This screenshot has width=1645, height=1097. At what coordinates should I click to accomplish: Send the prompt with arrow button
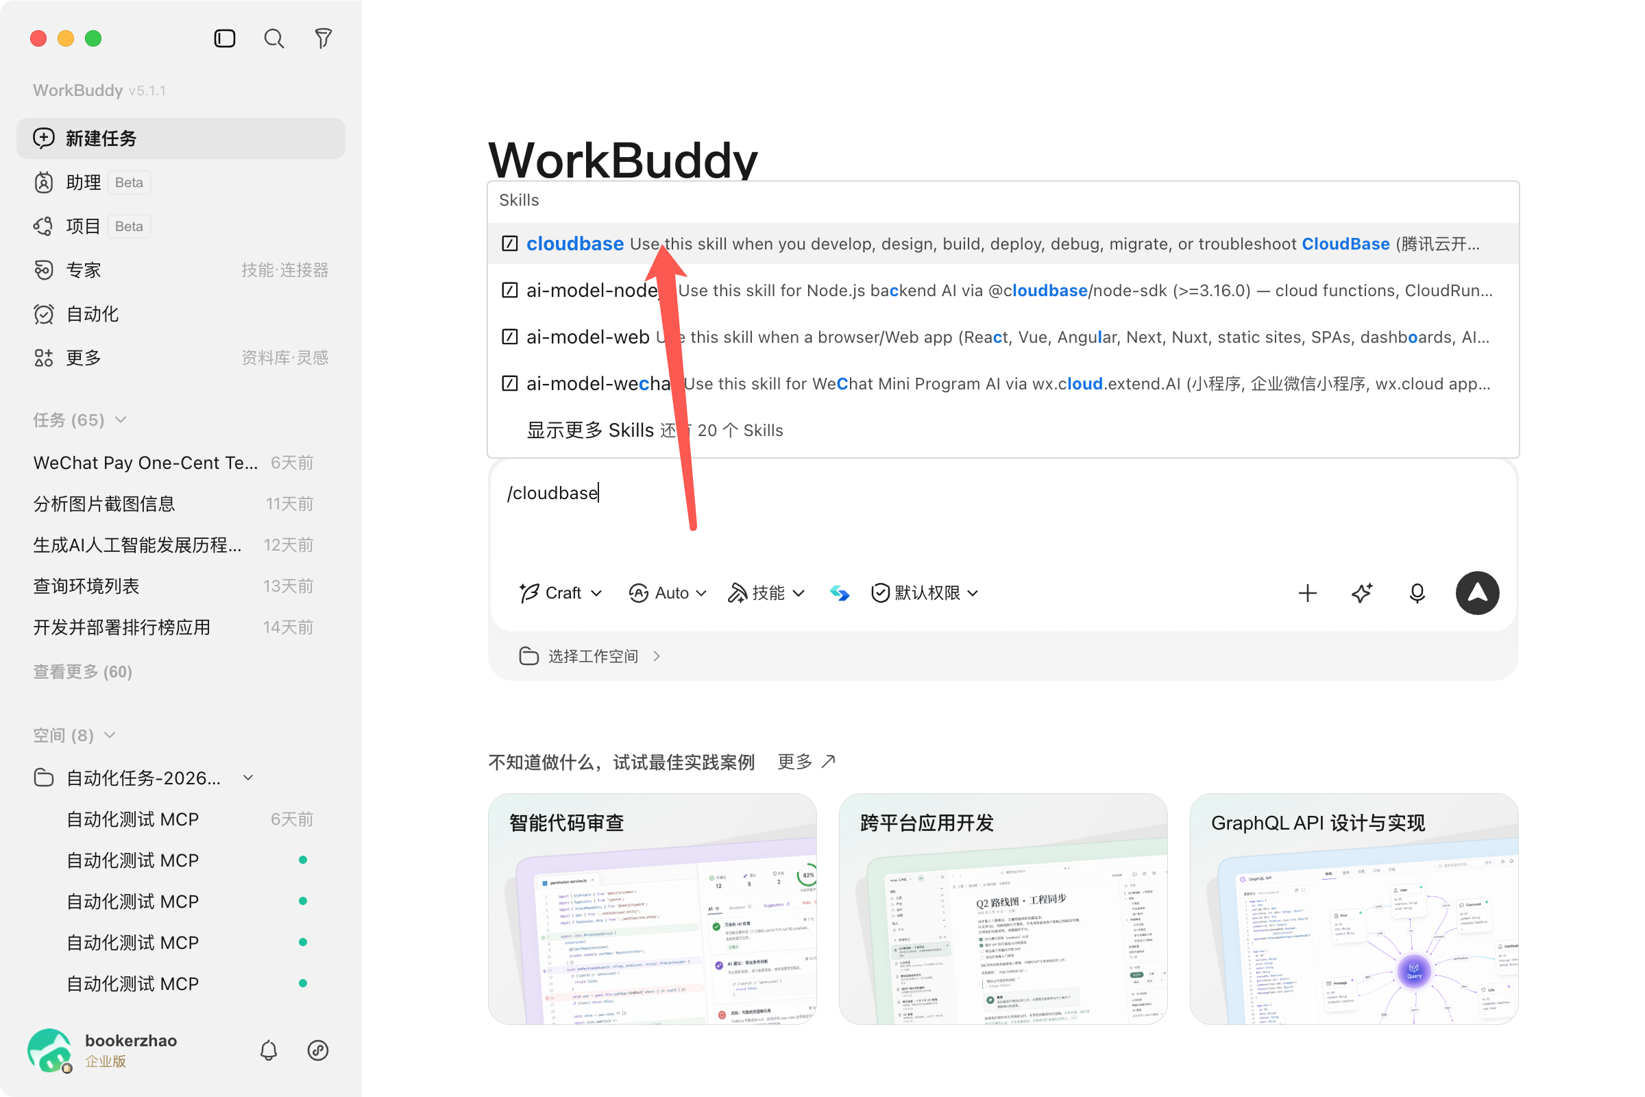(1477, 593)
